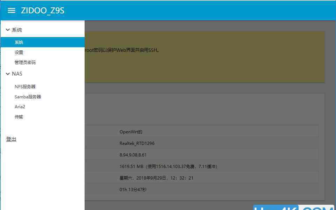Click the Realtek_RTD1296 value
This screenshot has width=336, height=210.
137,143
